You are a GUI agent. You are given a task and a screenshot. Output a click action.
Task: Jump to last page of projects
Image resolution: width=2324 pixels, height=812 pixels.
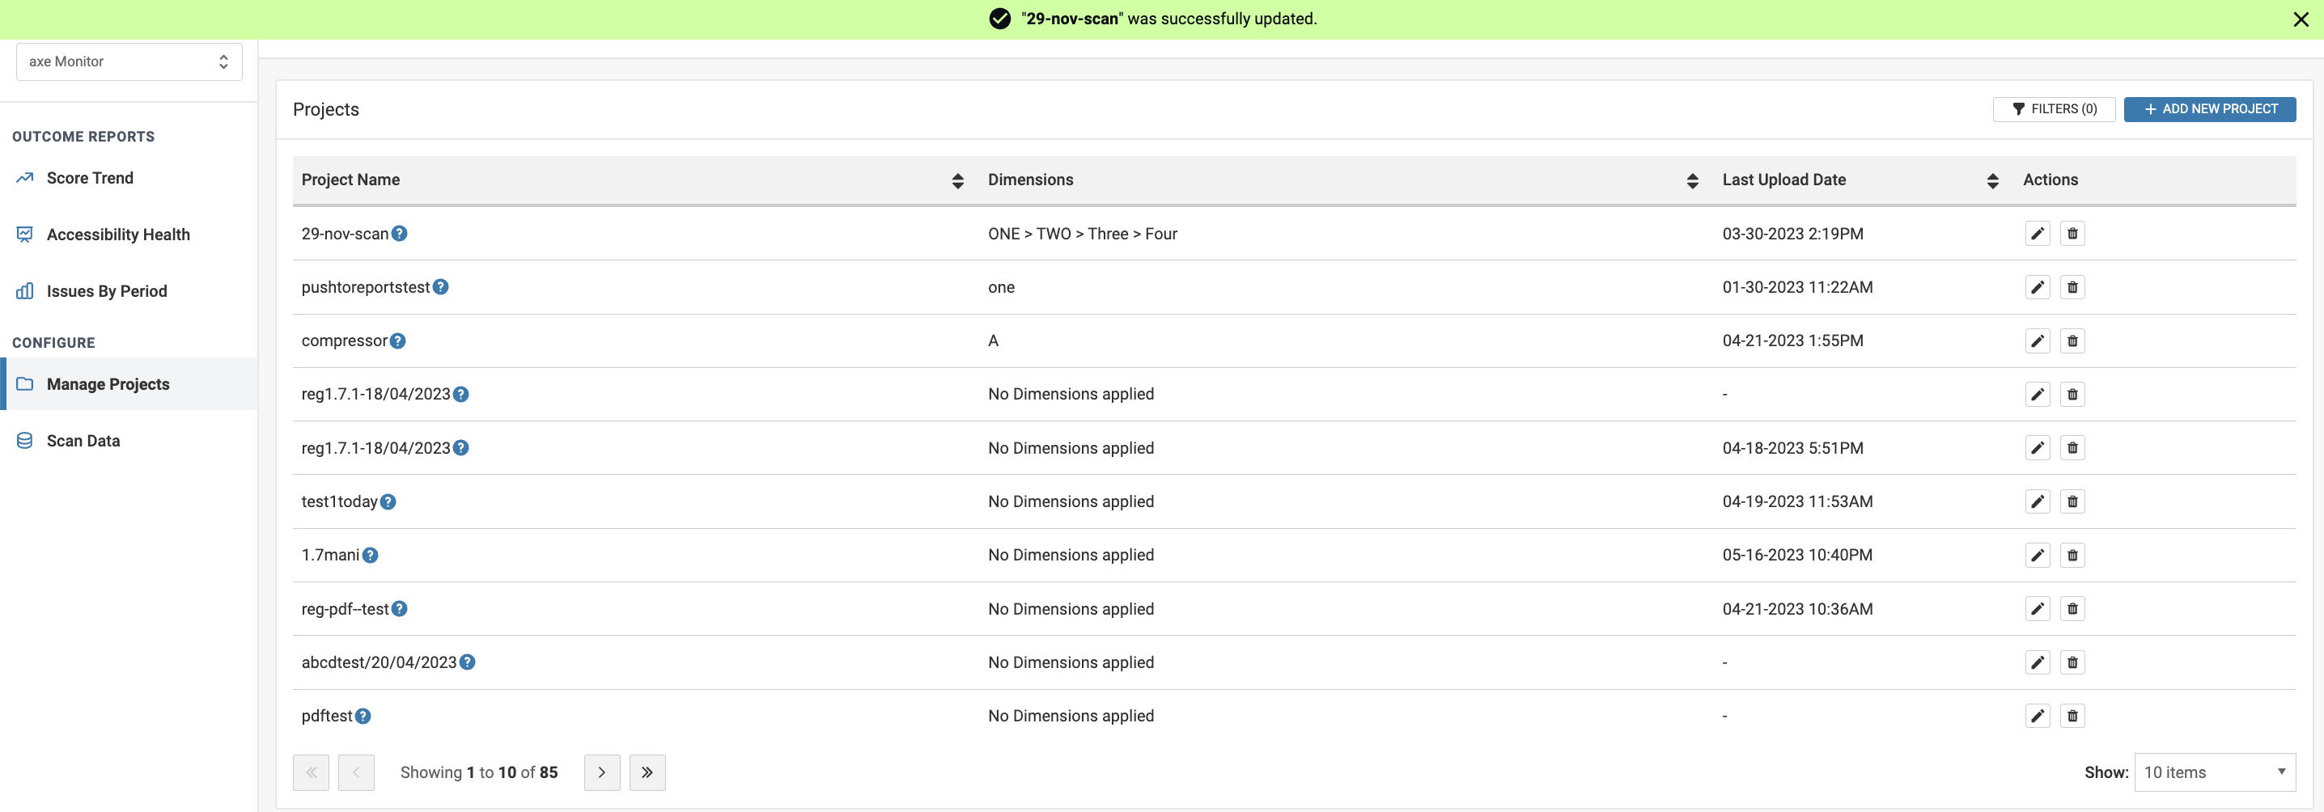click(647, 772)
